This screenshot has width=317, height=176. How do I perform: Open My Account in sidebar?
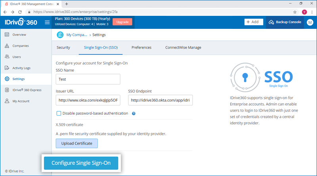(26, 101)
